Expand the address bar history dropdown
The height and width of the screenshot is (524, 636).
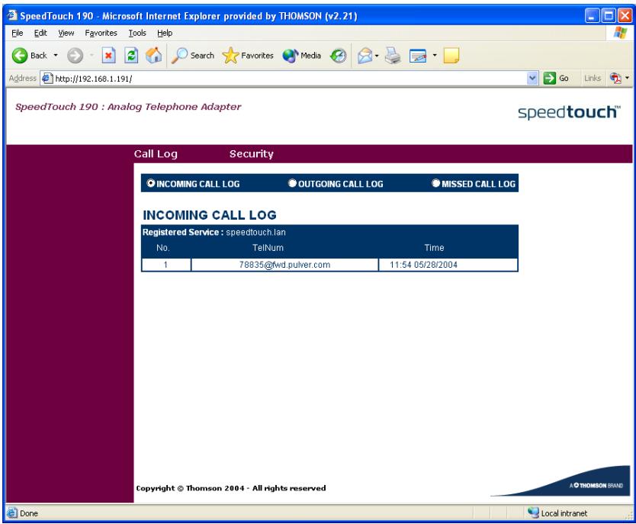(532, 79)
